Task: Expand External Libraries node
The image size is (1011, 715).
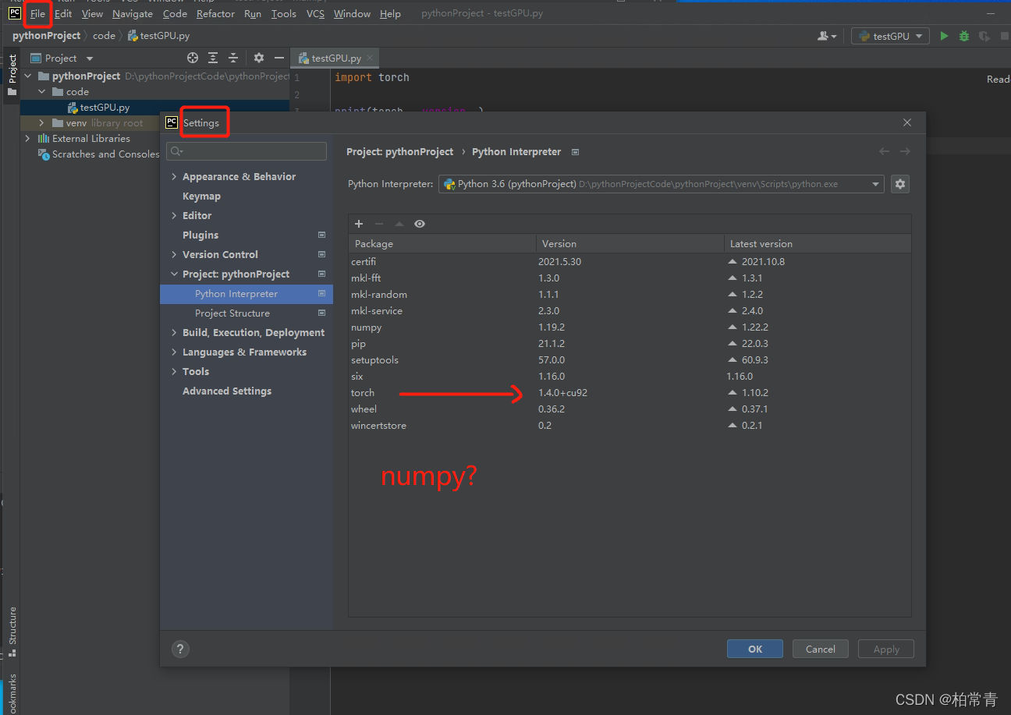Action: (28, 139)
